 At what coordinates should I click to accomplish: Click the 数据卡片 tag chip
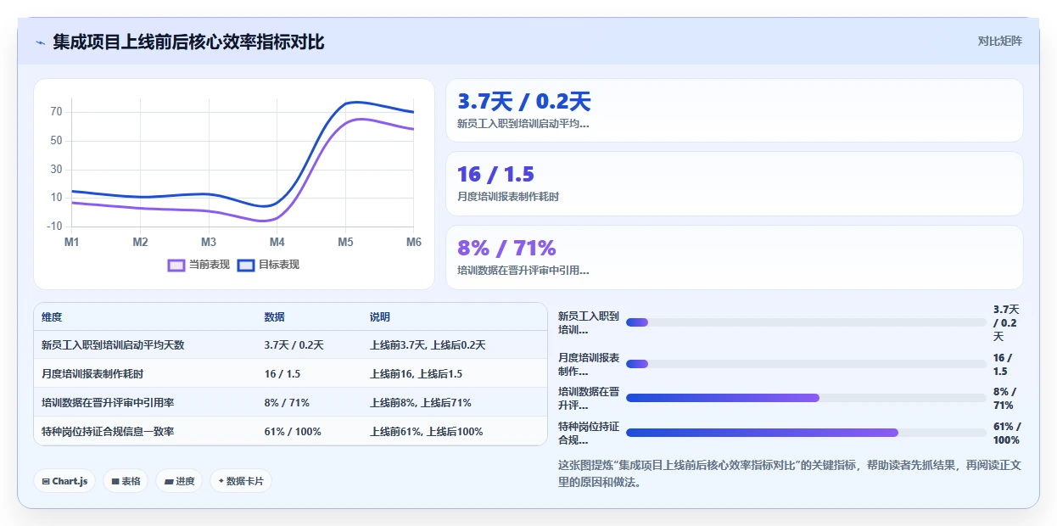tap(241, 481)
